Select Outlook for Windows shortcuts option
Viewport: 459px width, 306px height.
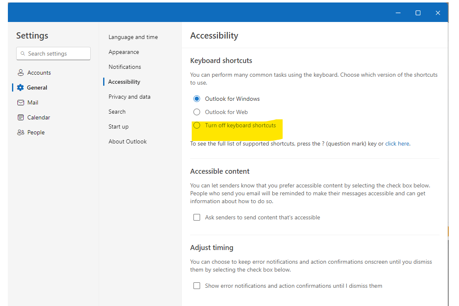[x=197, y=99]
